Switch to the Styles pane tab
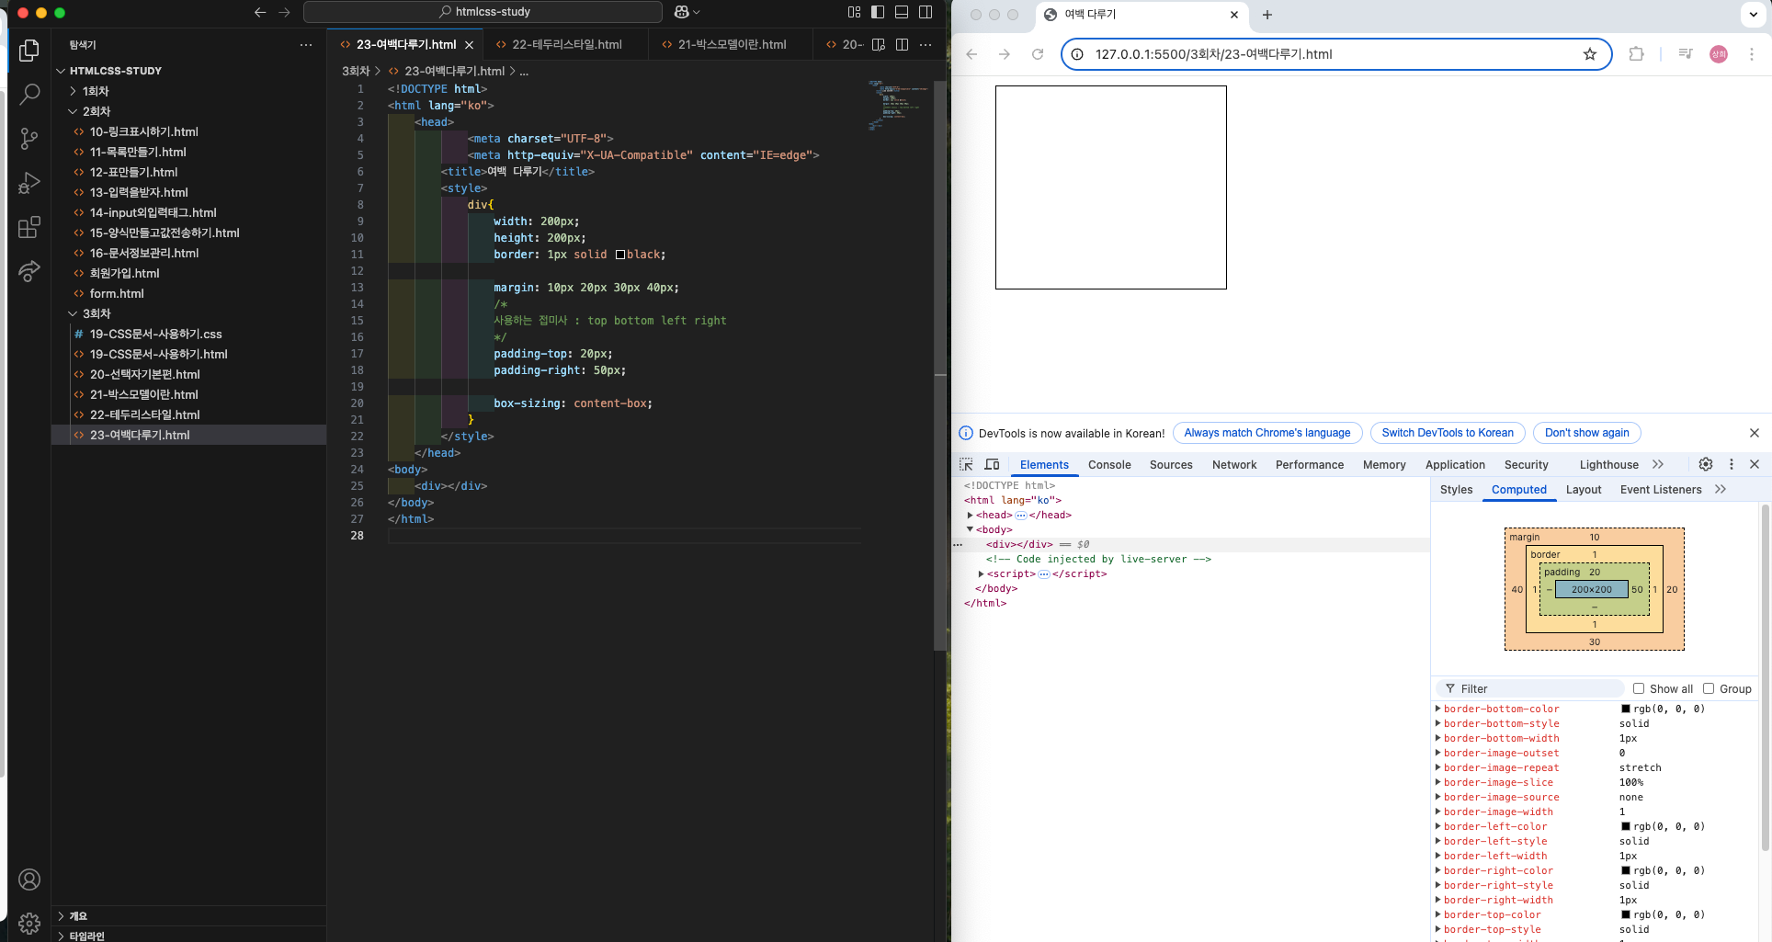1772x942 pixels. click(1456, 490)
